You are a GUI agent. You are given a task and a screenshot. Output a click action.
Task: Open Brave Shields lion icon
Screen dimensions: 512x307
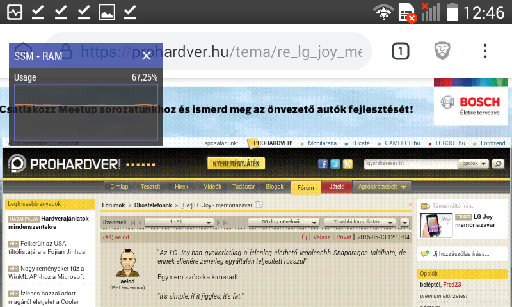[x=442, y=51]
